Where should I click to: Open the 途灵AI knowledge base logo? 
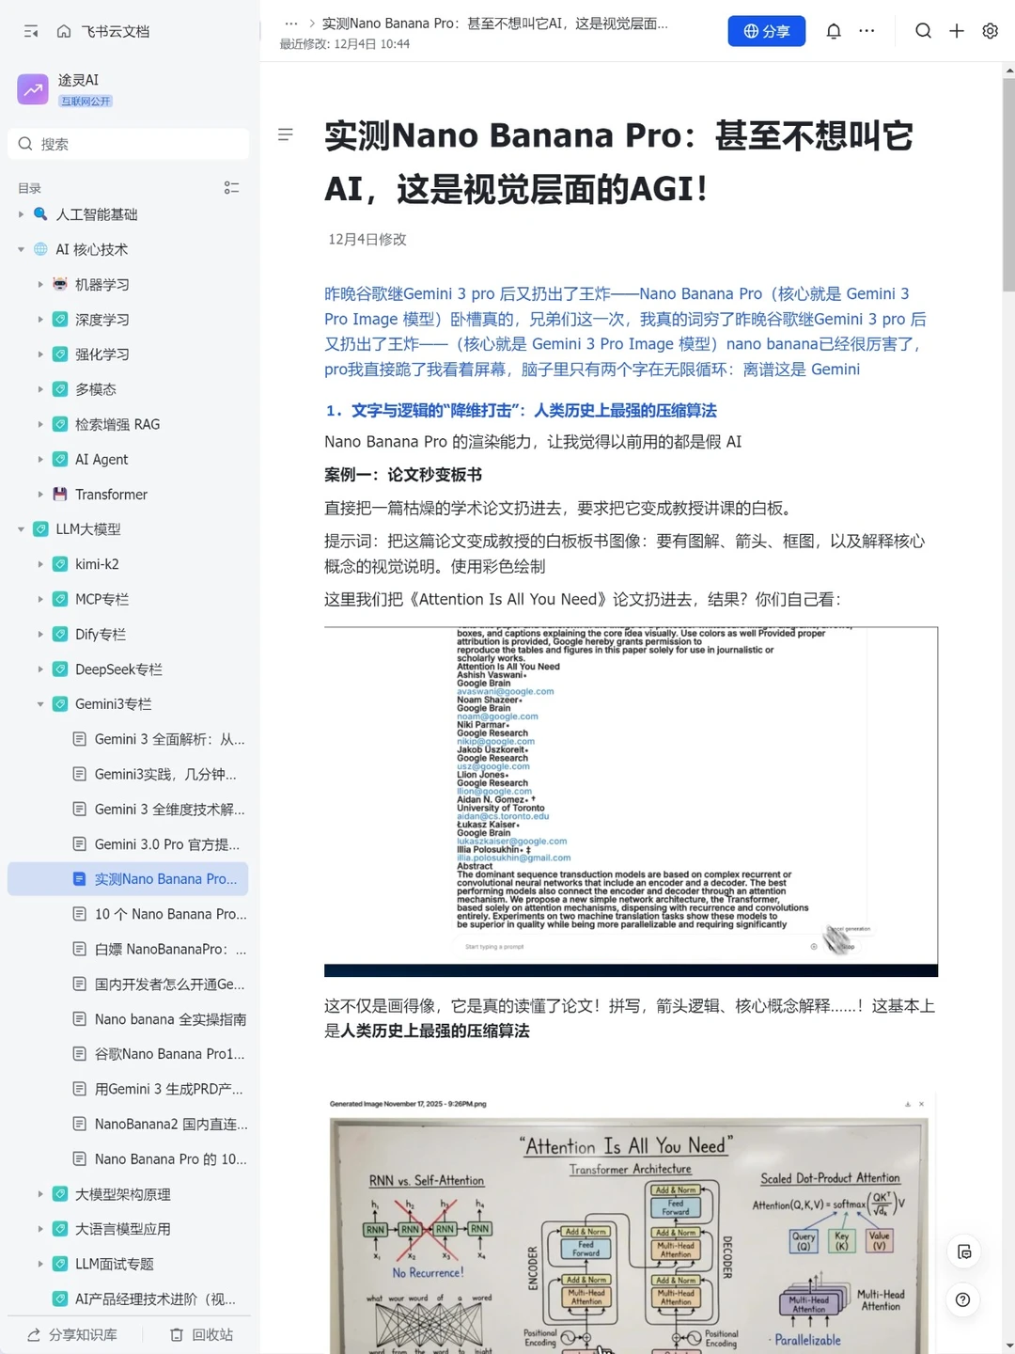[x=33, y=89]
